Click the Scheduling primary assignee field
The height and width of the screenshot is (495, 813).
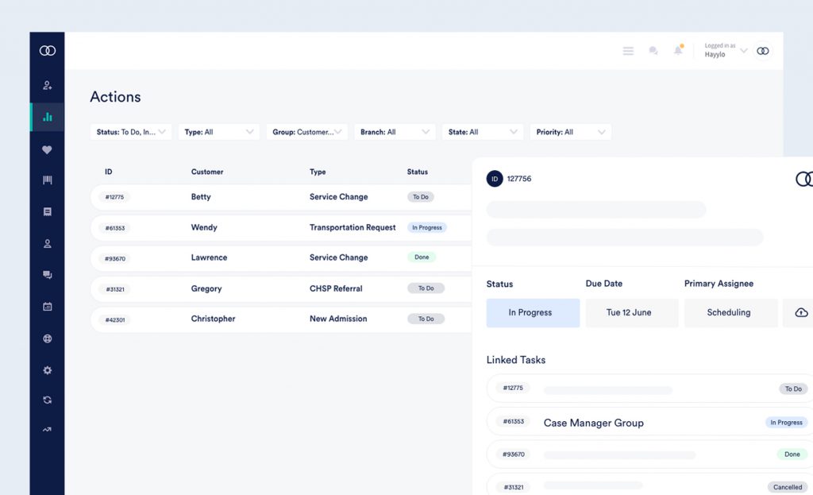click(730, 312)
